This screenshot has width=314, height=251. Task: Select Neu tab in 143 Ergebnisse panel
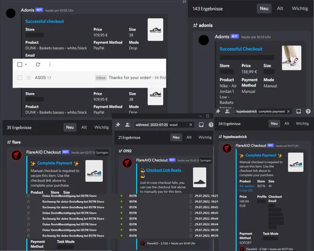pos(264,8)
